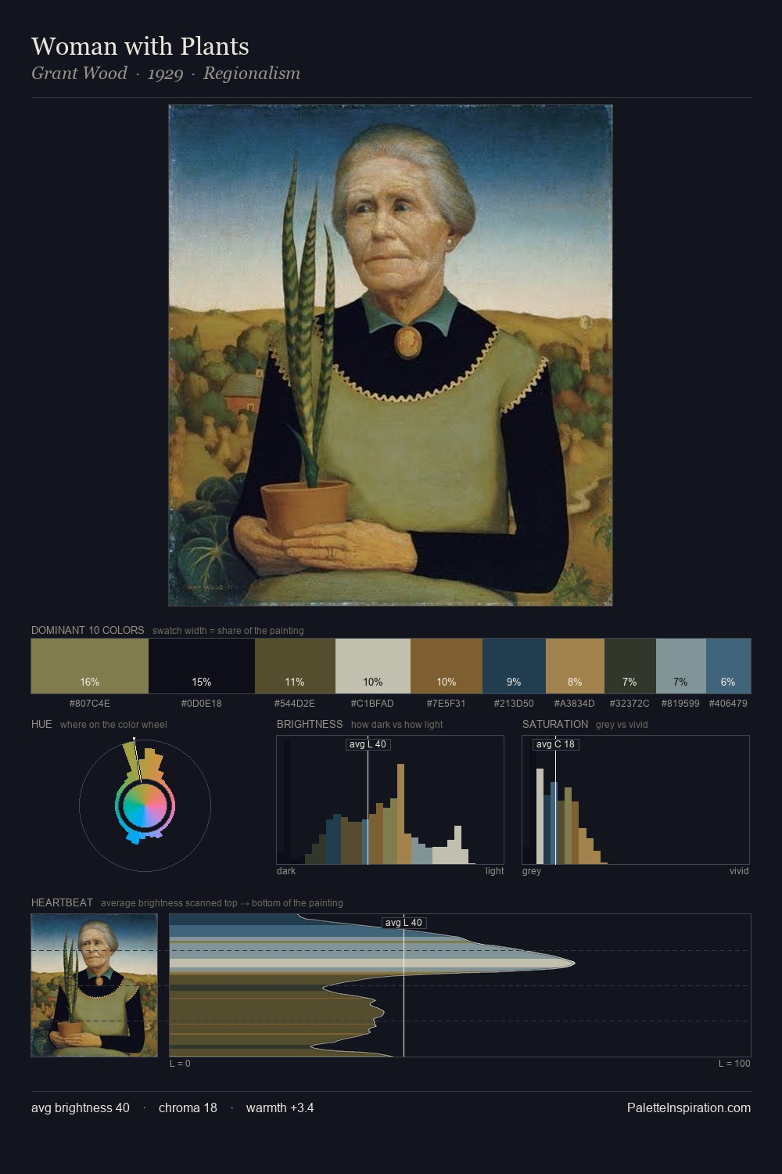Open the PaletteInspiration.com link
The width and height of the screenshot is (782, 1174).
pos(689,1107)
